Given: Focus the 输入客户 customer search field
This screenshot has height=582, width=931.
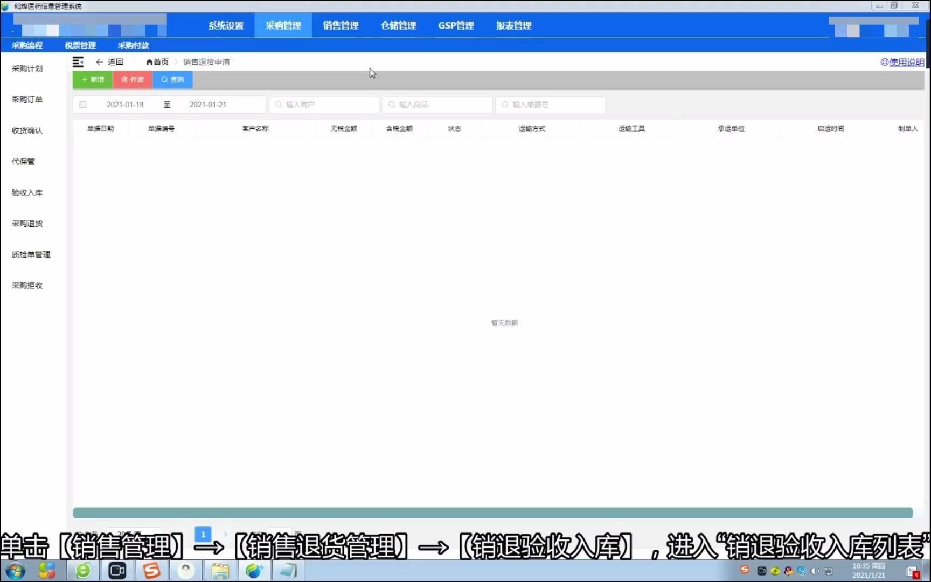Looking at the screenshot, I should [x=324, y=105].
